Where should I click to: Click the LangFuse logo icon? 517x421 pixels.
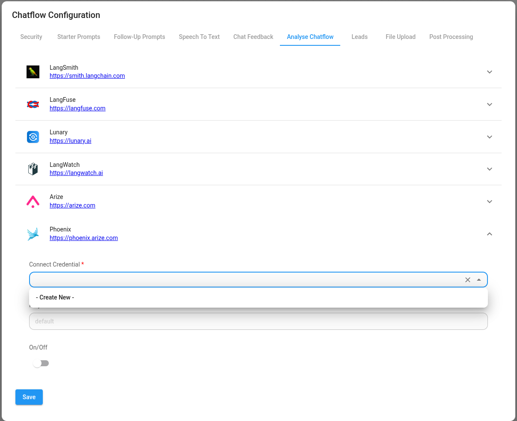point(33,104)
